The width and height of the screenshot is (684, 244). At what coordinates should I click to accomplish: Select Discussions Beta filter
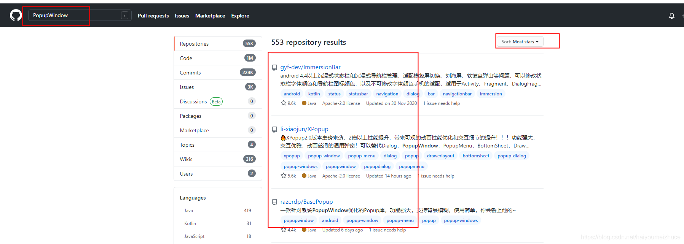coord(218,101)
